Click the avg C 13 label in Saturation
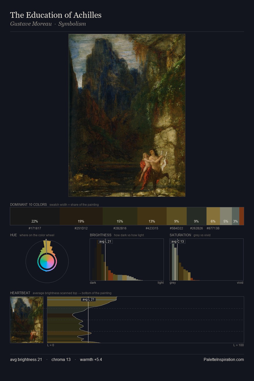254x381 pixels. [x=178, y=242]
